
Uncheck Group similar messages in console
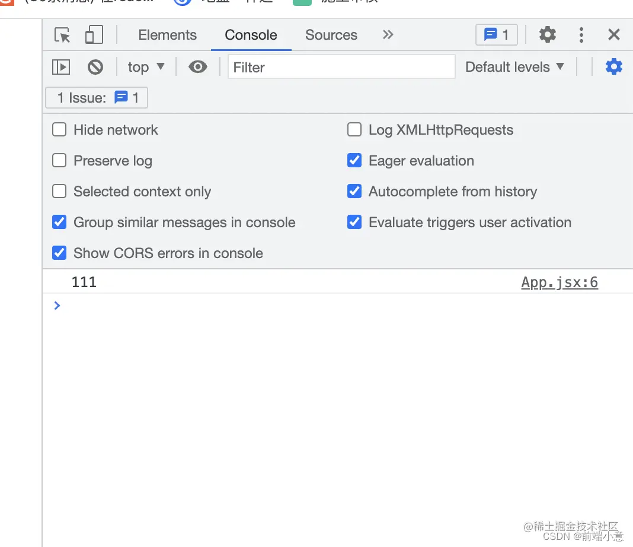59,222
